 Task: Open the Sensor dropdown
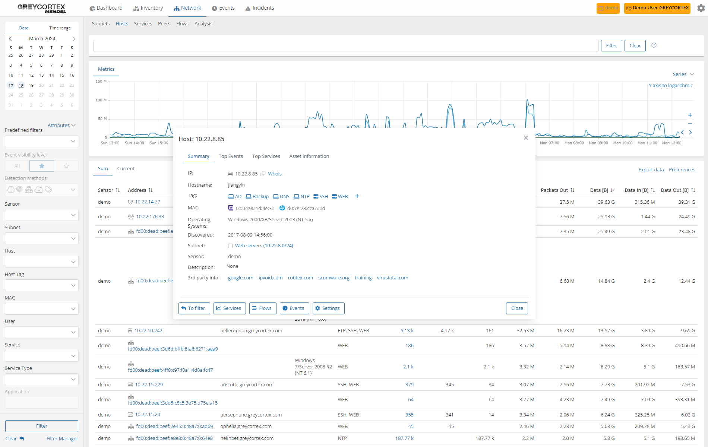[41, 215]
